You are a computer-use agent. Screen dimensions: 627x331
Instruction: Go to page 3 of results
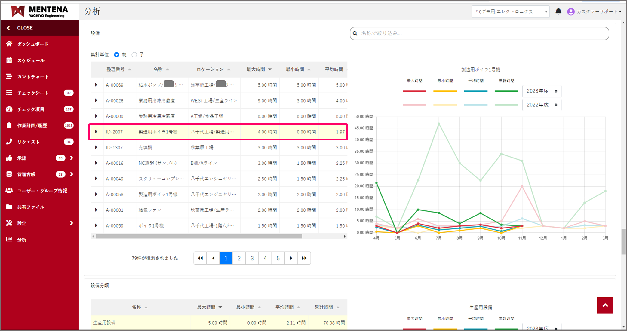(x=252, y=258)
